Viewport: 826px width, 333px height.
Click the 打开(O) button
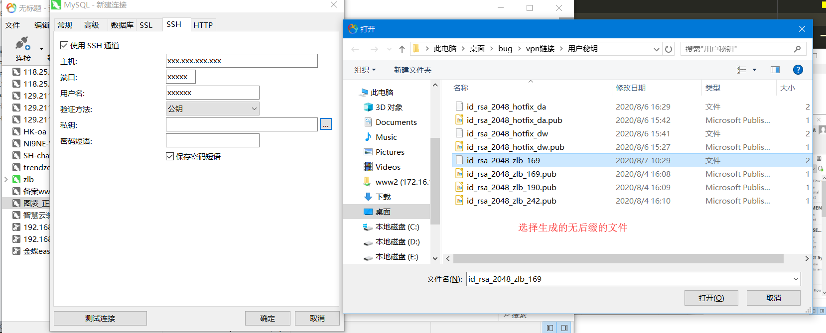(x=711, y=298)
